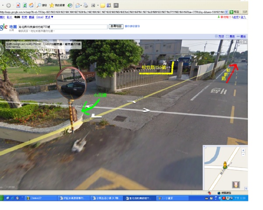Viewport: 263px width, 210px height.
Task: Switch to the 新聞 tab in Google bar
Action: (24, 17)
